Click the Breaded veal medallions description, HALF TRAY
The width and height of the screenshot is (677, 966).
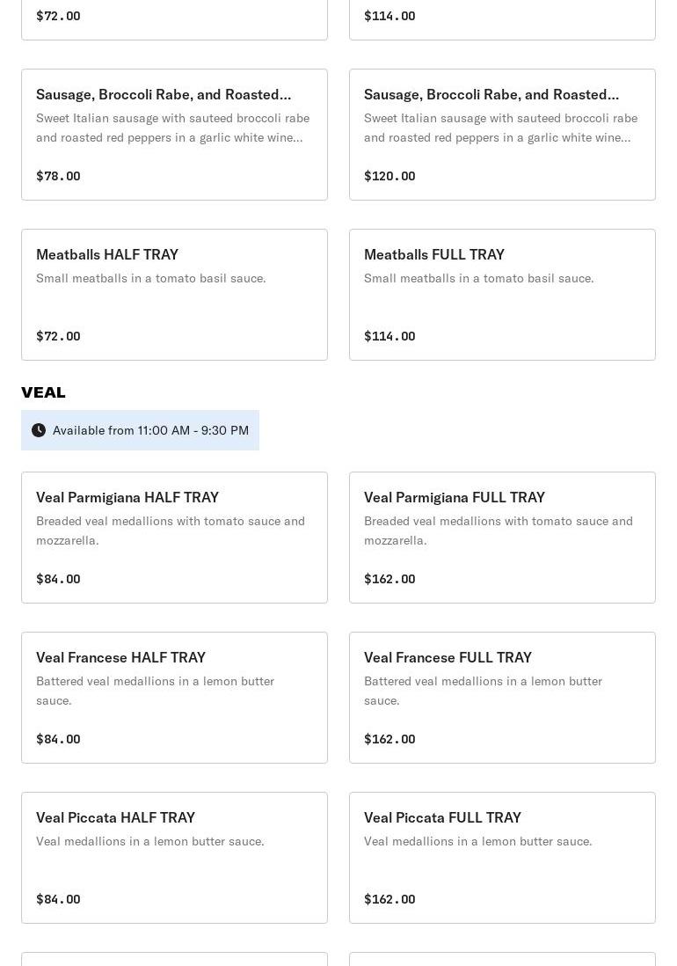point(171,531)
